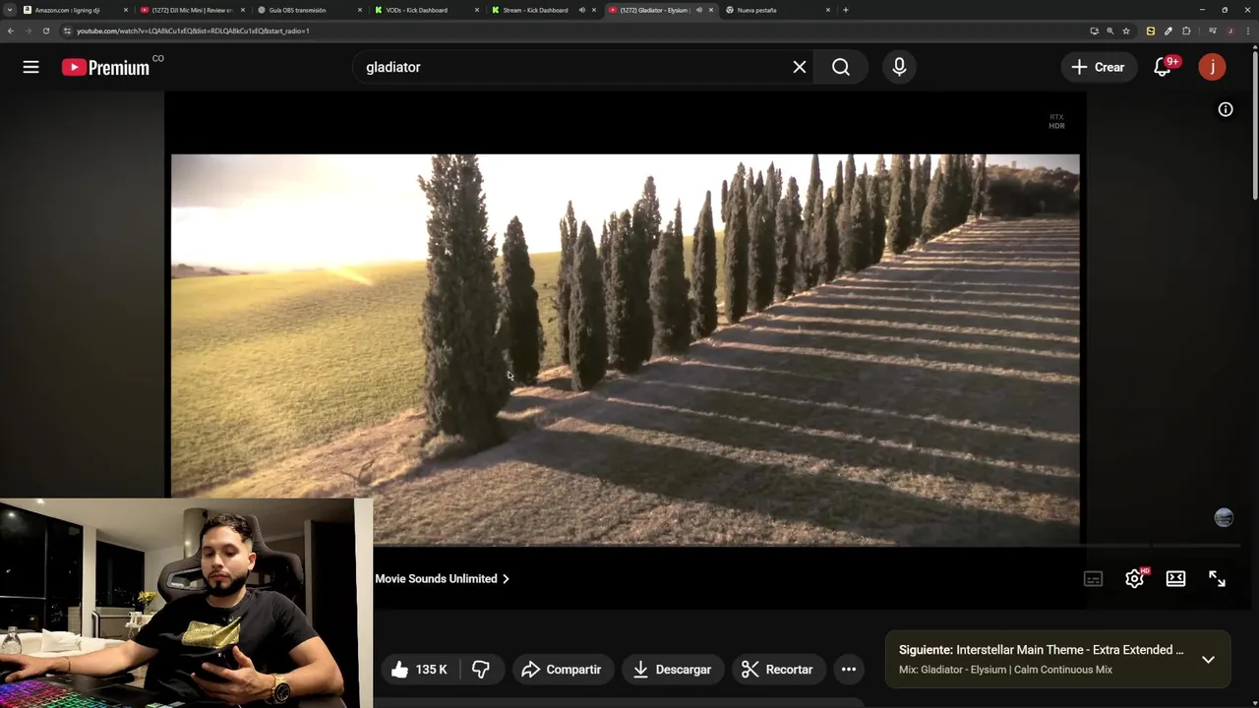Open the extensions puzzle menu
This screenshot has height=708, width=1259.
(x=1186, y=30)
